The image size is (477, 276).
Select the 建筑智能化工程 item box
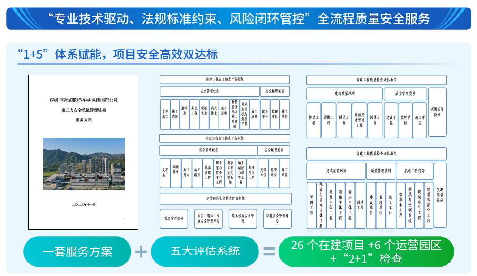pyautogui.click(x=429, y=205)
